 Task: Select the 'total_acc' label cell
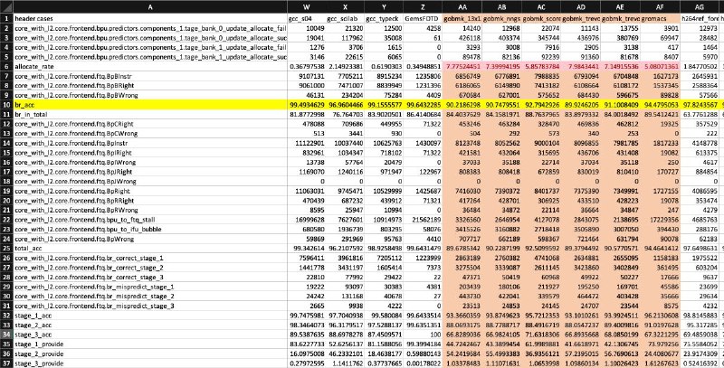[31, 247]
